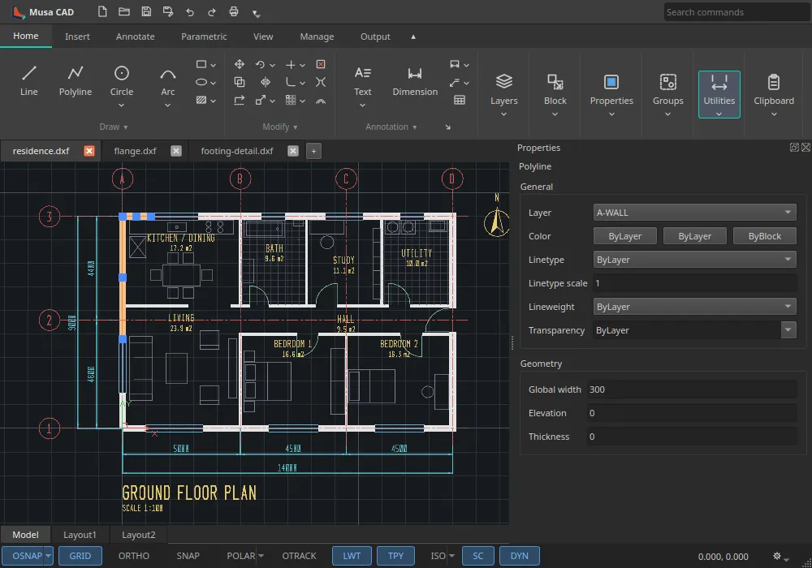Image resolution: width=812 pixels, height=568 pixels.
Task: Click the Array tool icon
Action: point(291,100)
